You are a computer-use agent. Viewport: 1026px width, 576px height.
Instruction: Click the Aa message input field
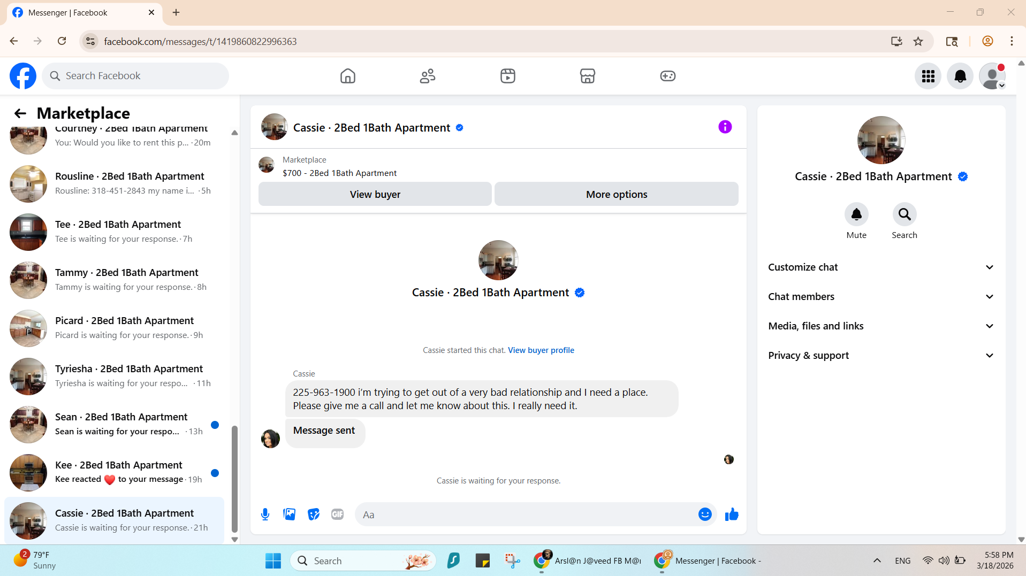click(527, 514)
